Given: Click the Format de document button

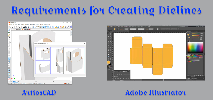Looking at the screenshot, I should pyautogui.click(x=165, y=29).
